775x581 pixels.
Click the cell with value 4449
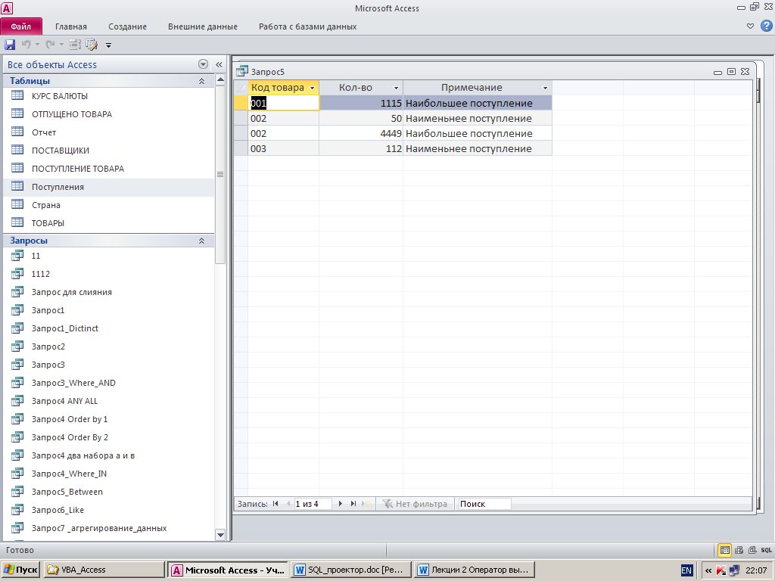(361, 133)
